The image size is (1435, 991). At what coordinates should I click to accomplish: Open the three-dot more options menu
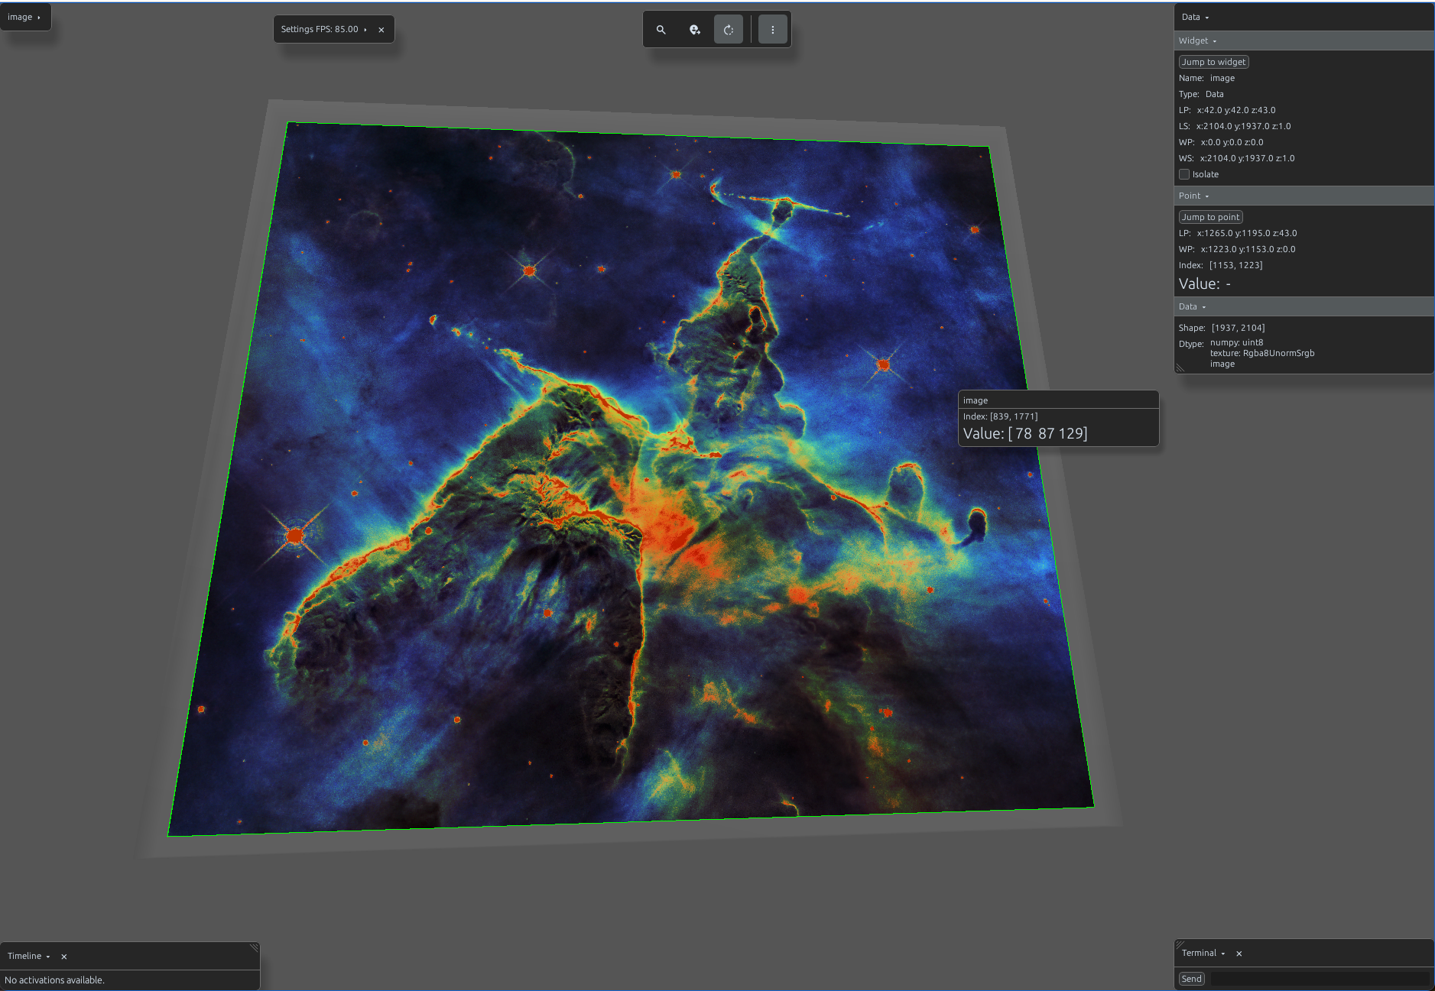tap(773, 30)
